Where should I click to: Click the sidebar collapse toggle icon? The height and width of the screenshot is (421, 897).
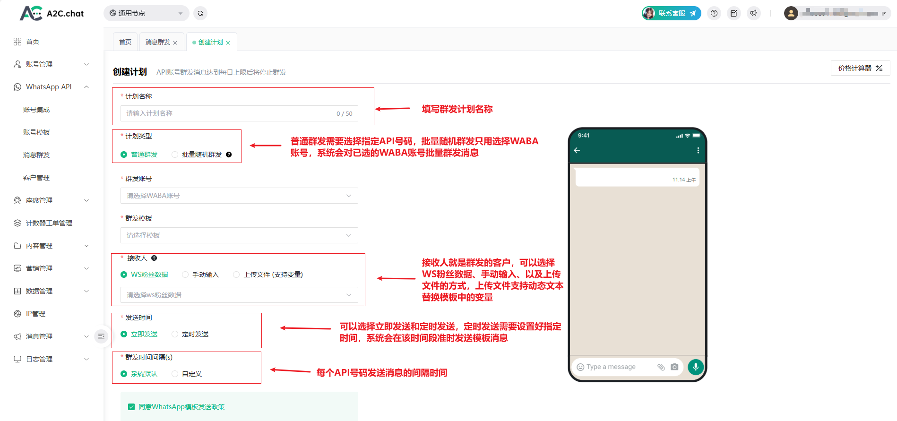point(101,336)
